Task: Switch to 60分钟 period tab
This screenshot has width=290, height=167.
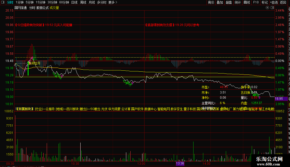Action: tap(64, 2)
